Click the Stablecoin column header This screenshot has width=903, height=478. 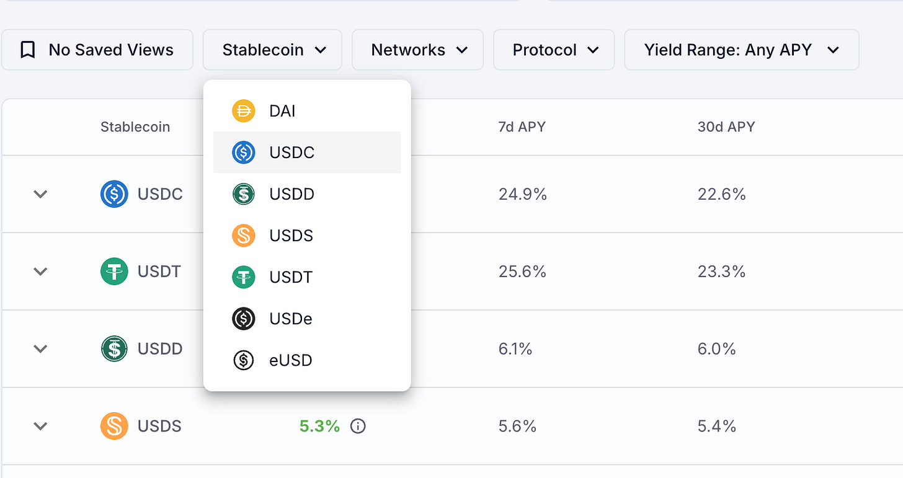pyautogui.click(x=135, y=127)
